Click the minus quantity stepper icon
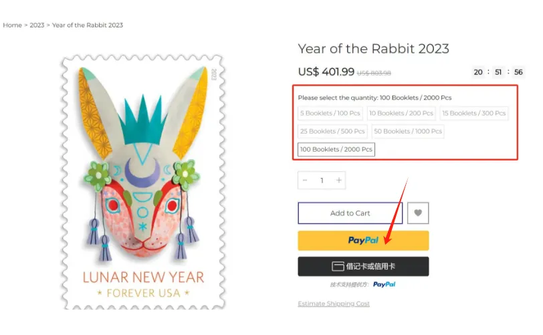This screenshot has width=543, height=335. 305,180
